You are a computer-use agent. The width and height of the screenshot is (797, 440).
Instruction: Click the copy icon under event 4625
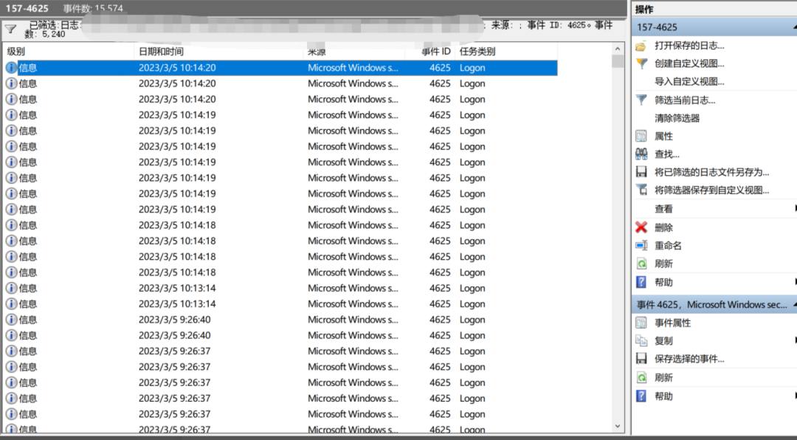click(x=641, y=341)
